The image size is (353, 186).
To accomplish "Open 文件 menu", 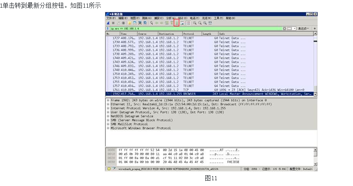I will pyautogui.click(x=111, y=18).
